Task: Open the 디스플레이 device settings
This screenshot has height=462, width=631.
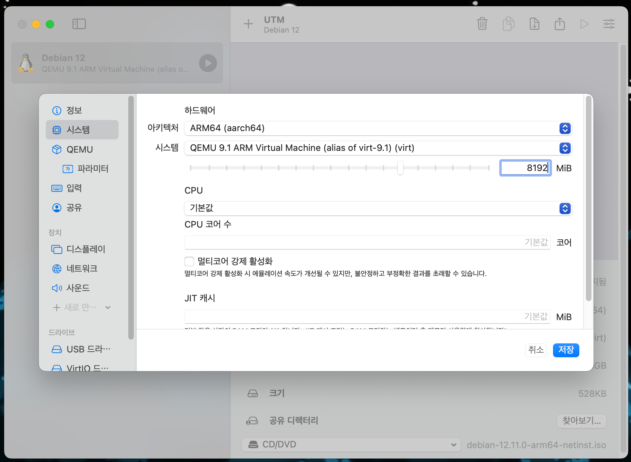Action: (82, 249)
